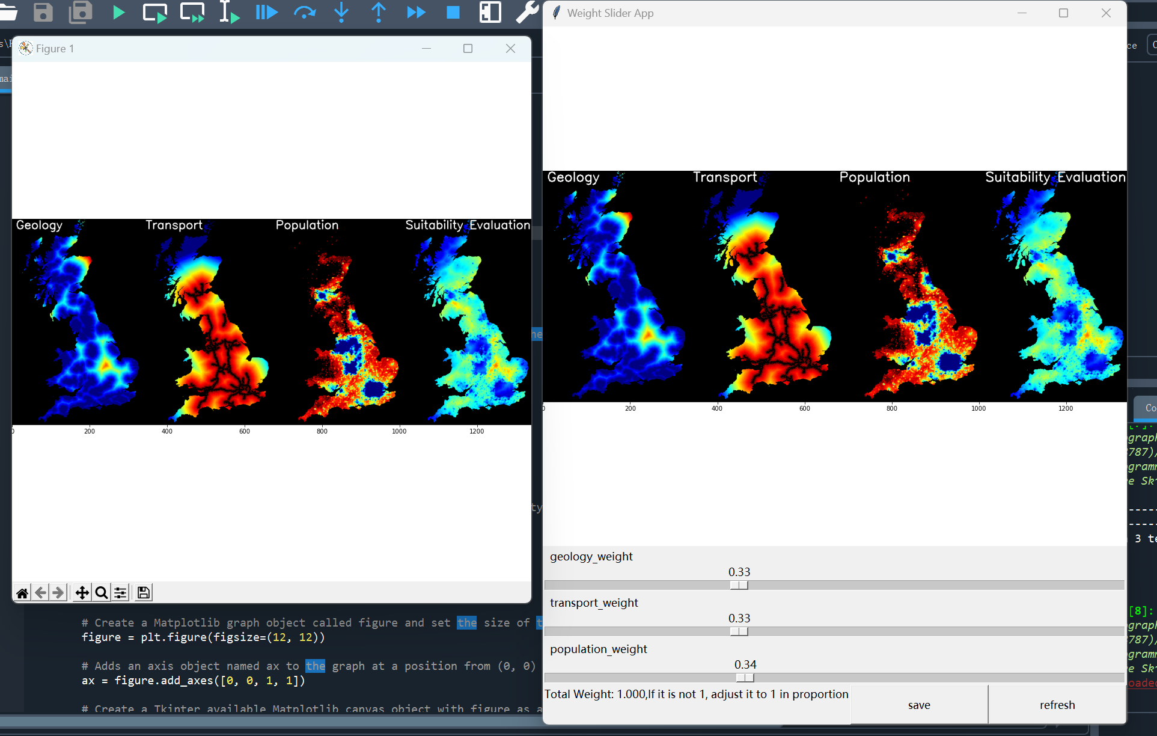
Task: Select the Step Return debug icon
Action: coord(379,12)
